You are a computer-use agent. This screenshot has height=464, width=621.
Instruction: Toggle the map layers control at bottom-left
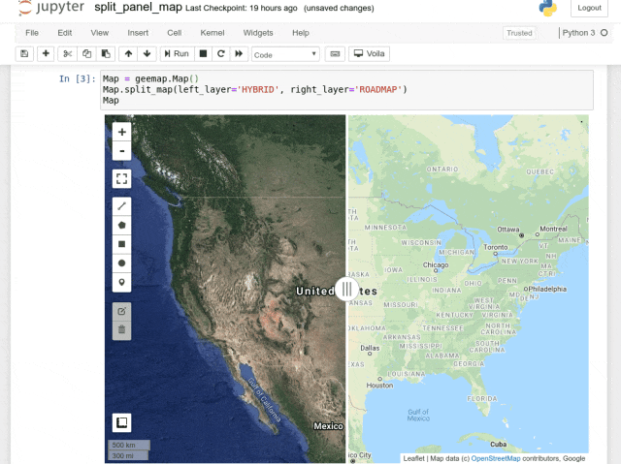point(121,422)
